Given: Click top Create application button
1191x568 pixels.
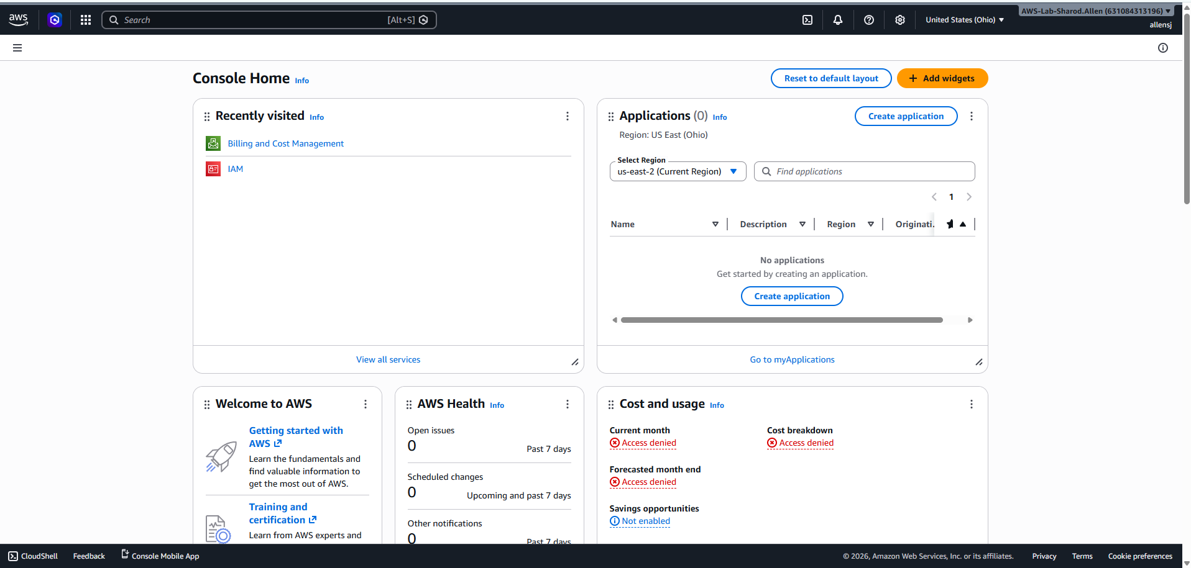Looking at the screenshot, I should point(906,116).
